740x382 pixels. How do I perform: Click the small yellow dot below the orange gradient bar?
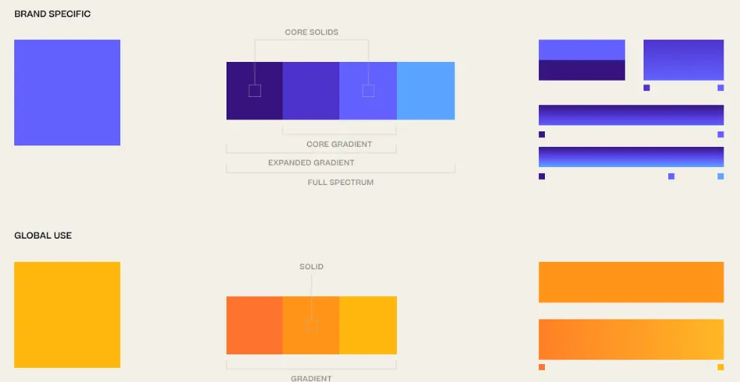click(x=721, y=367)
